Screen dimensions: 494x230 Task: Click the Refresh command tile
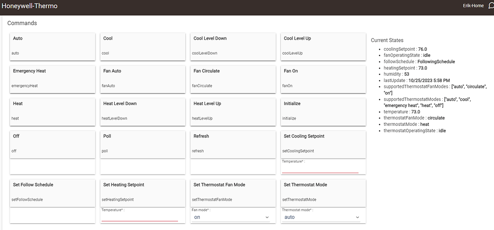[x=233, y=144]
